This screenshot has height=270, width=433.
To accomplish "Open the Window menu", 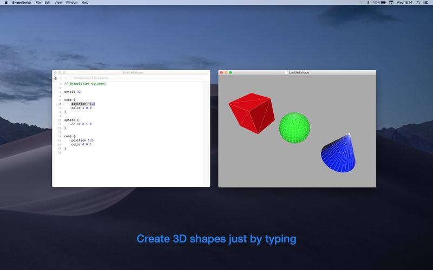I will (71, 3).
